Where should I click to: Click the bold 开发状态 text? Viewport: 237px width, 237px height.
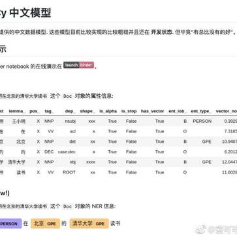click(161, 32)
